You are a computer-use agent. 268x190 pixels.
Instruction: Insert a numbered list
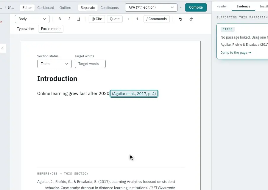(x=138, y=19)
